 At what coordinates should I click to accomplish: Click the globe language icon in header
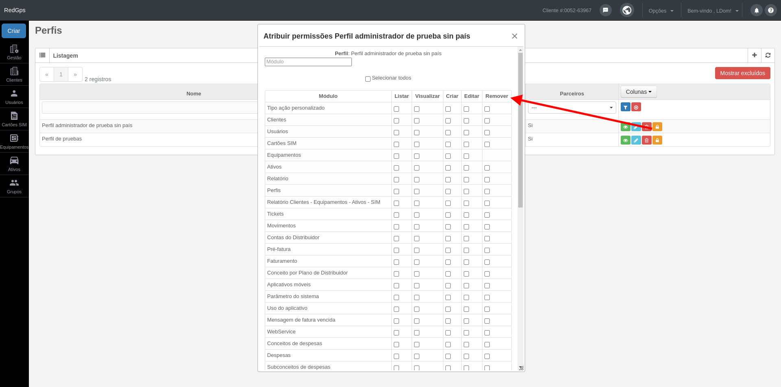[627, 10]
